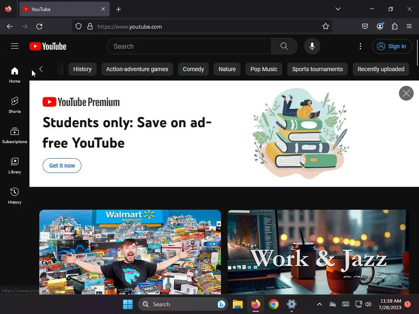Click the YouTube logo
Viewport: 419px width, 314px height.
click(x=48, y=46)
